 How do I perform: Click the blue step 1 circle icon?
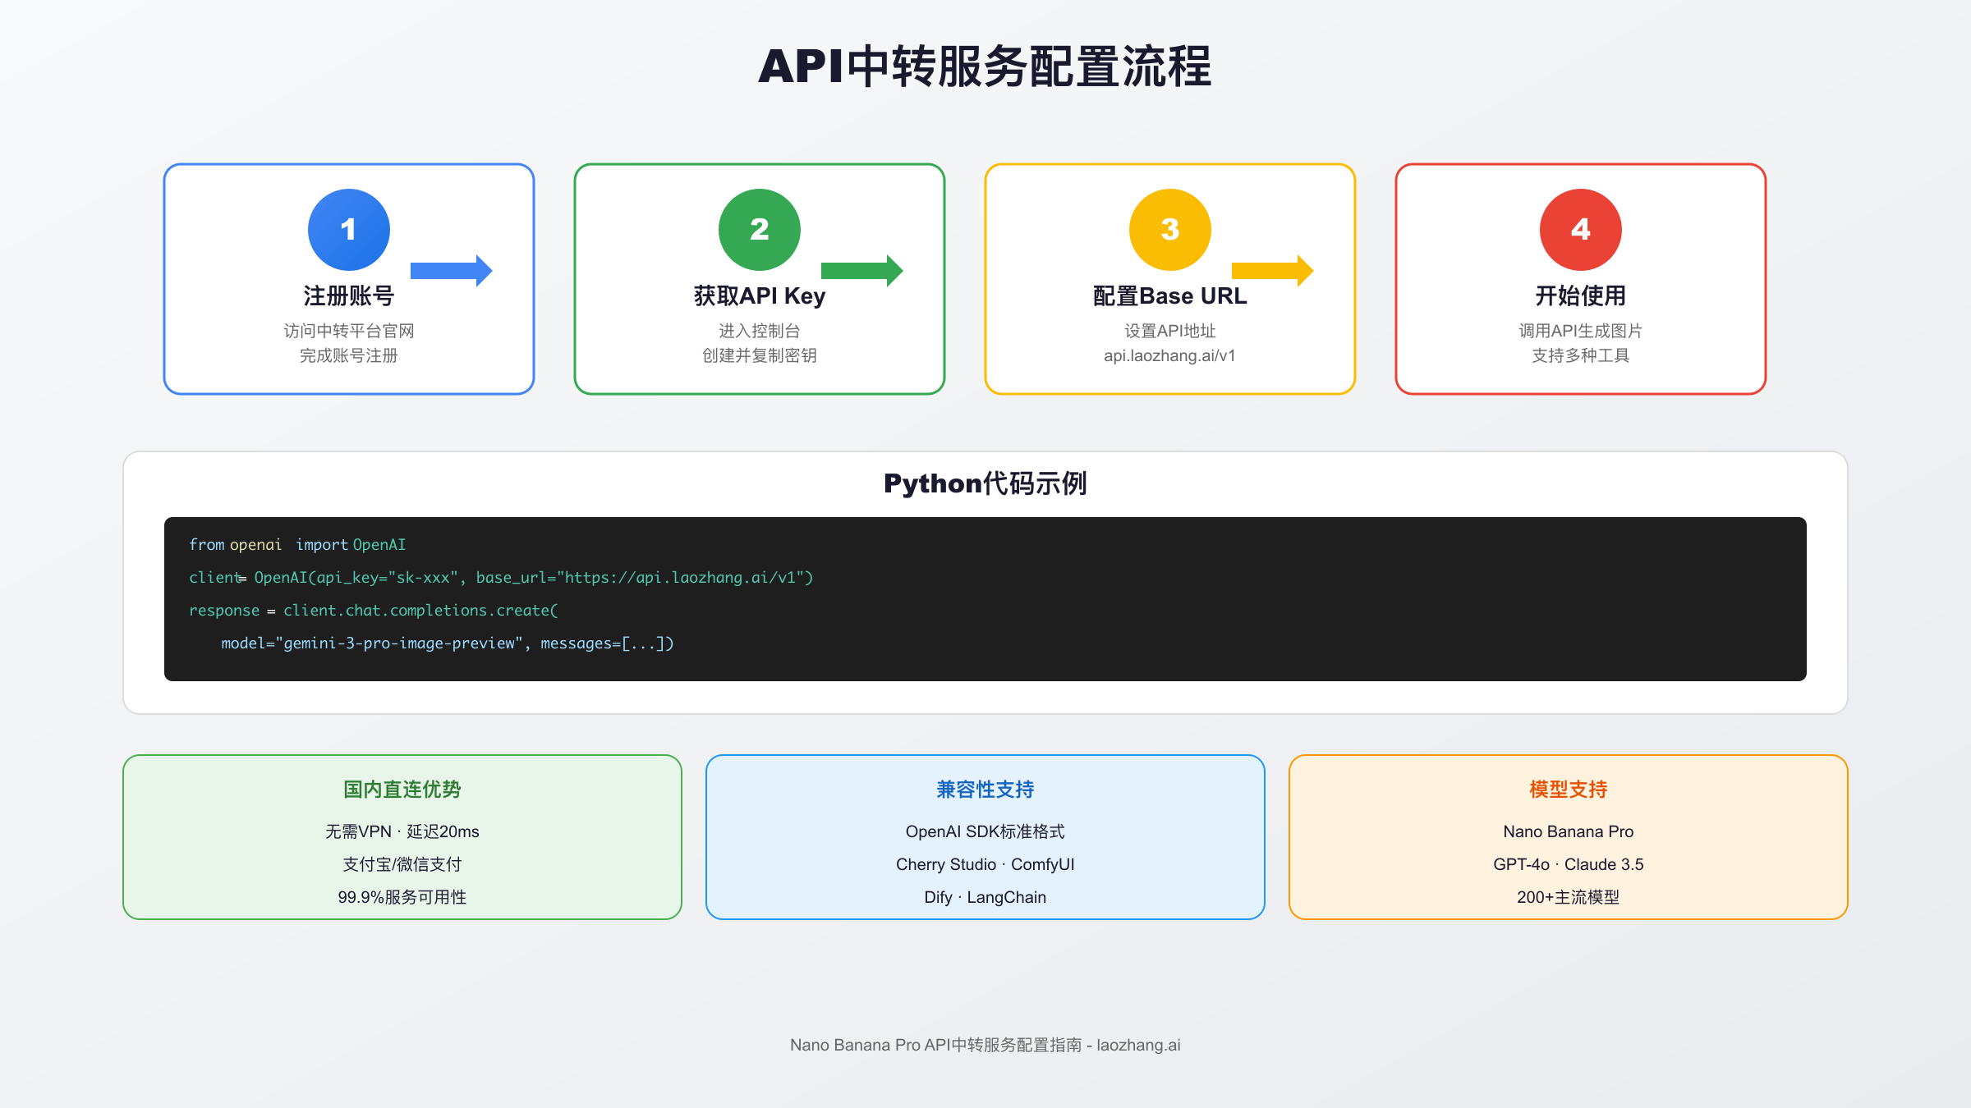[x=348, y=230]
